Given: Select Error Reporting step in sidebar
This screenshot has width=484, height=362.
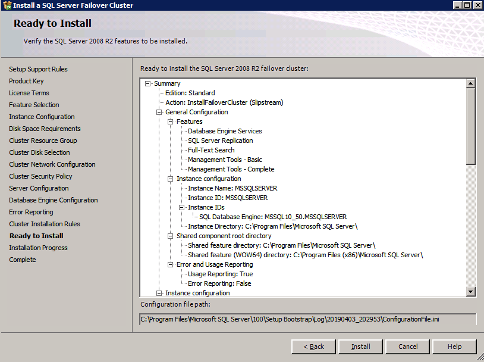Looking at the screenshot, I should click(31, 212).
